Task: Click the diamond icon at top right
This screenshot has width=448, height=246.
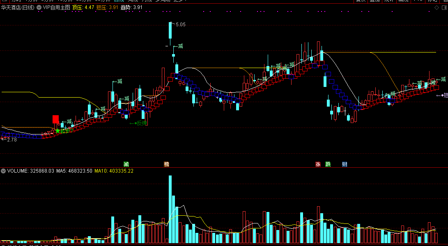Action: (x=437, y=8)
